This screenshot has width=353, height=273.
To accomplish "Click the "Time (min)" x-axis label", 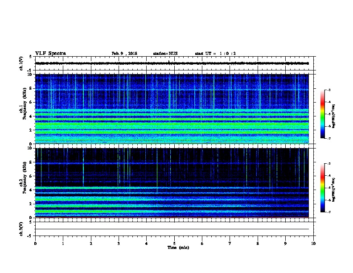I will tap(178, 248).
